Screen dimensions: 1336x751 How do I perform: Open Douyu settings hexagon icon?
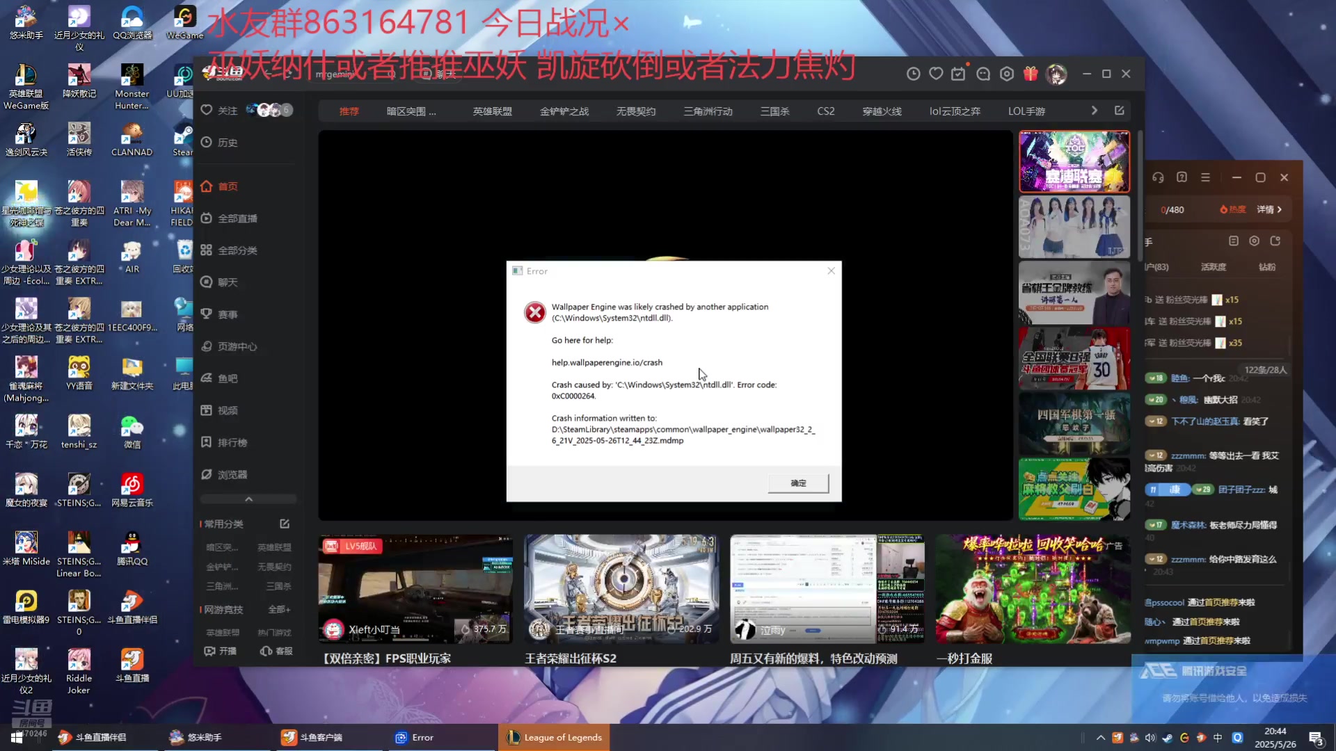tap(1007, 74)
